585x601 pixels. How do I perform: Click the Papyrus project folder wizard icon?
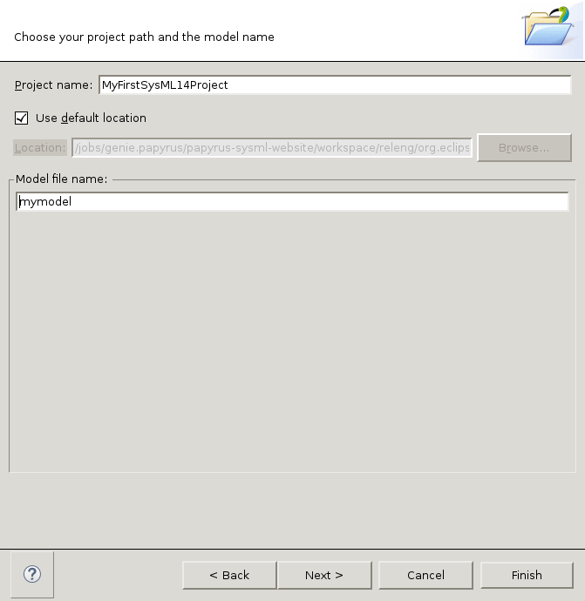[x=548, y=26]
